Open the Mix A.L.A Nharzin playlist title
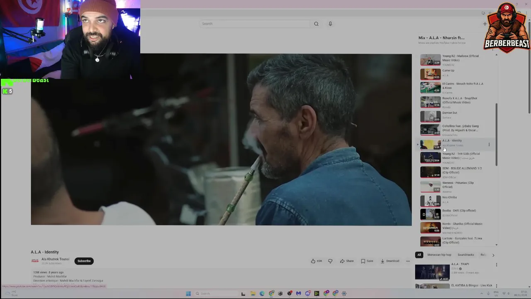The image size is (531, 299). [x=441, y=38]
